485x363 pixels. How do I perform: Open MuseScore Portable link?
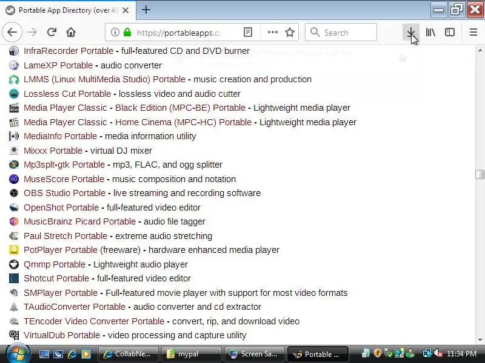tap(64, 179)
